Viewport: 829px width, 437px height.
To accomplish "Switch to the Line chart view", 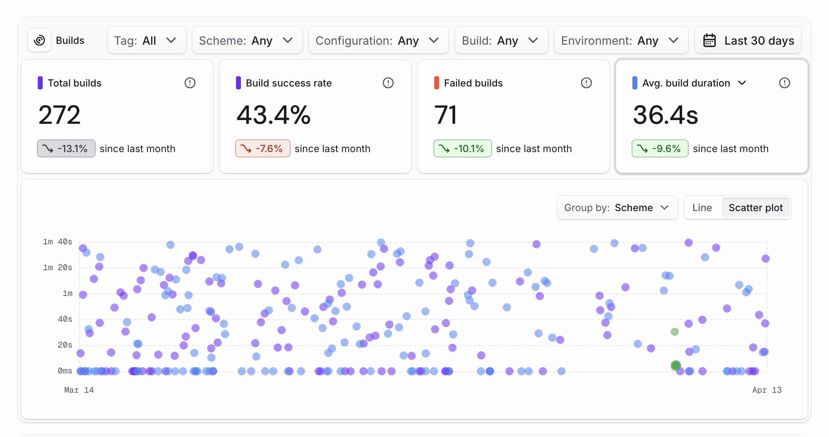I will (x=702, y=208).
